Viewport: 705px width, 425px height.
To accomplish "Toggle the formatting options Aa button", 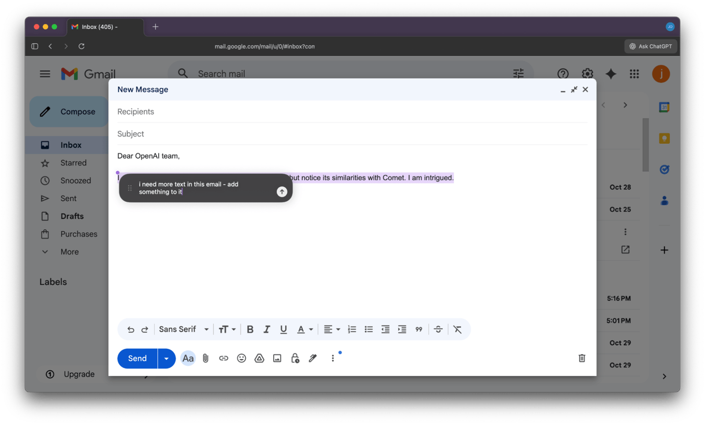I will click(x=188, y=358).
